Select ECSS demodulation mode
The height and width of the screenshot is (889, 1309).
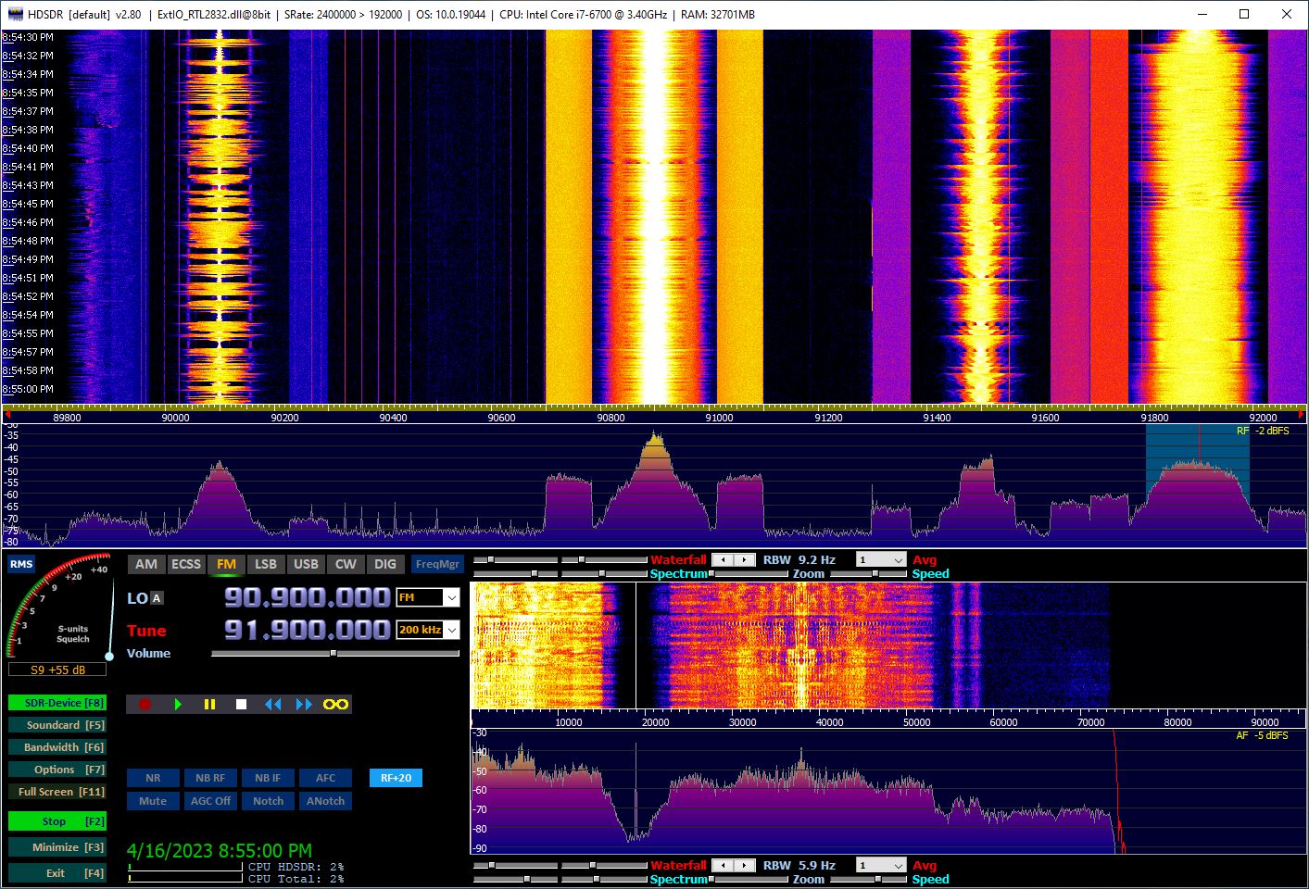tap(186, 564)
